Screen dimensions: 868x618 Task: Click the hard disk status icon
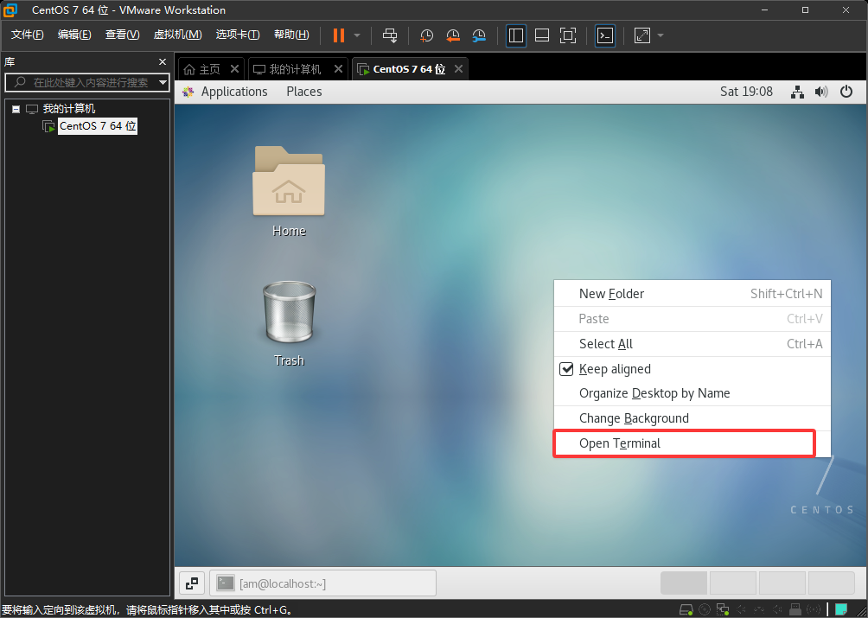click(x=686, y=610)
